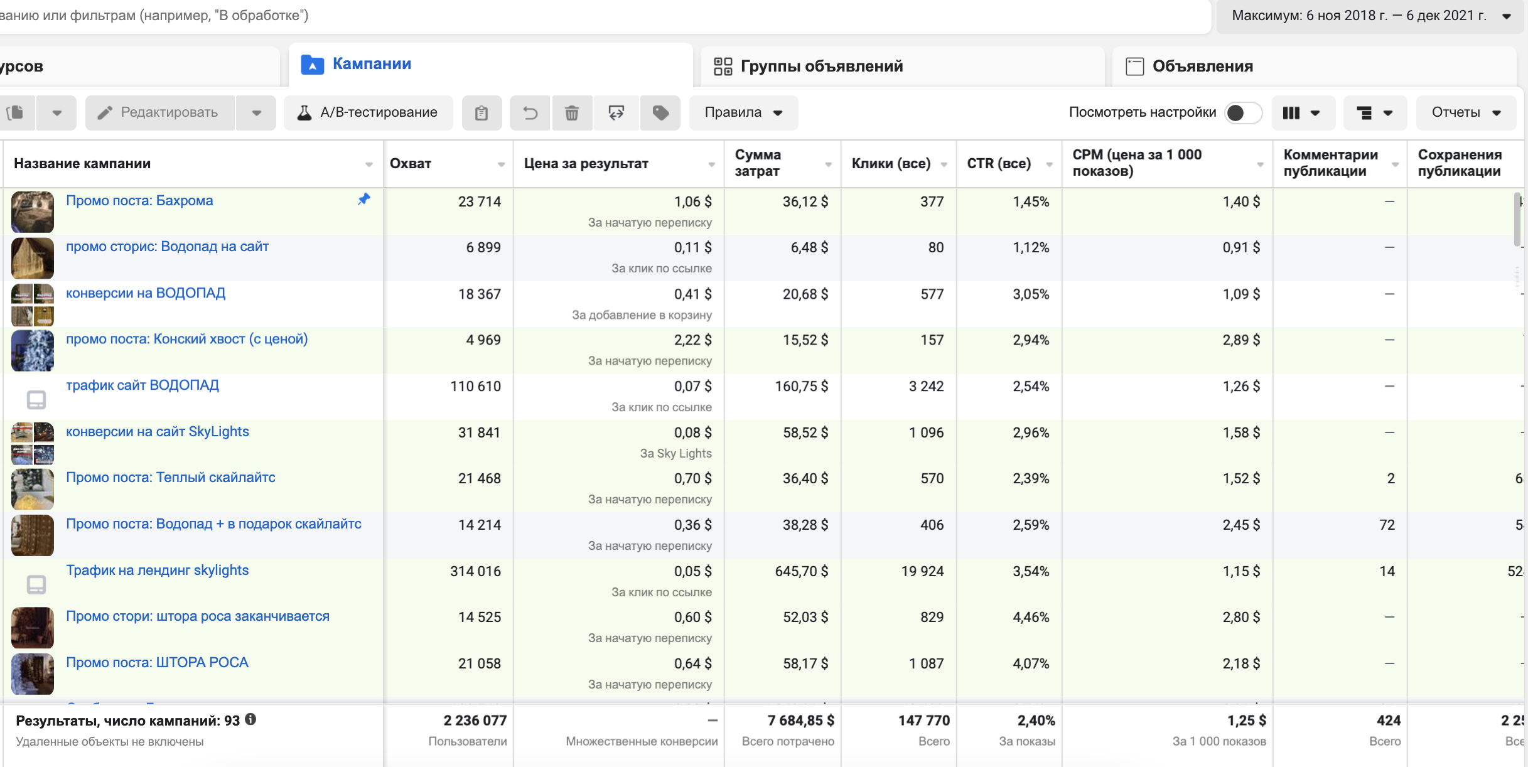Open campaign Трафик на лендинг skylights

(158, 571)
